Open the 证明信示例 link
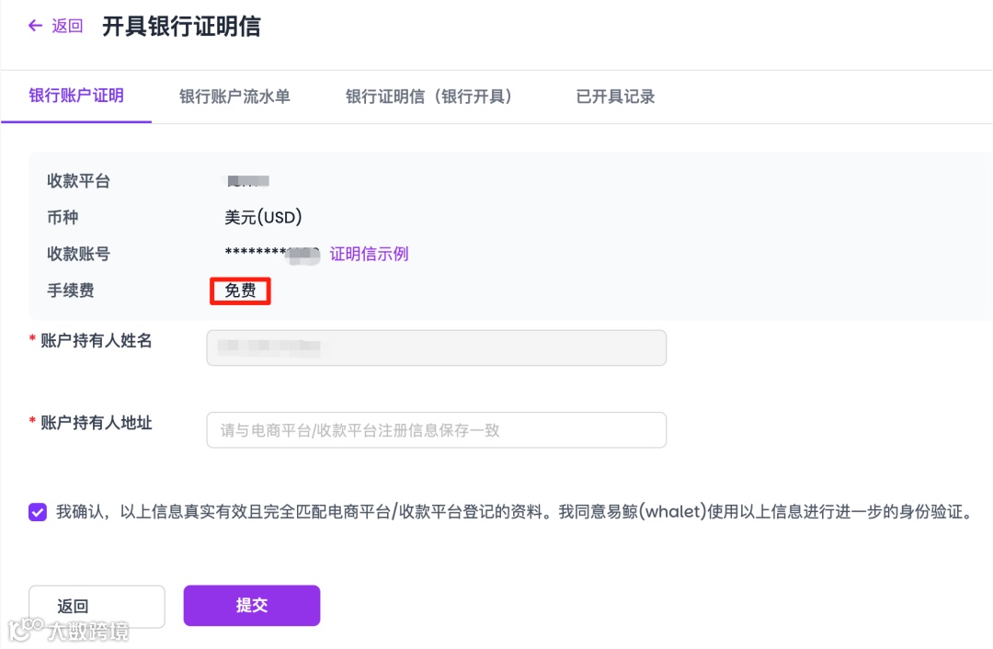The image size is (993, 649). pos(369,254)
